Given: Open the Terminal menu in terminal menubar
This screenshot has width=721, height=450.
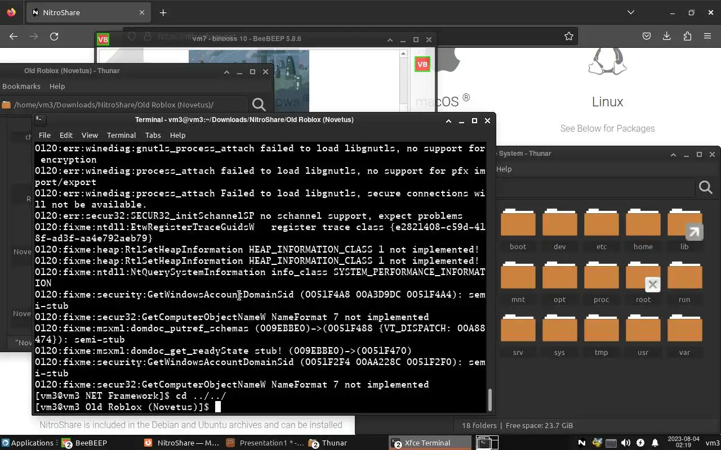Looking at the screenshot, I should point(122,135).
